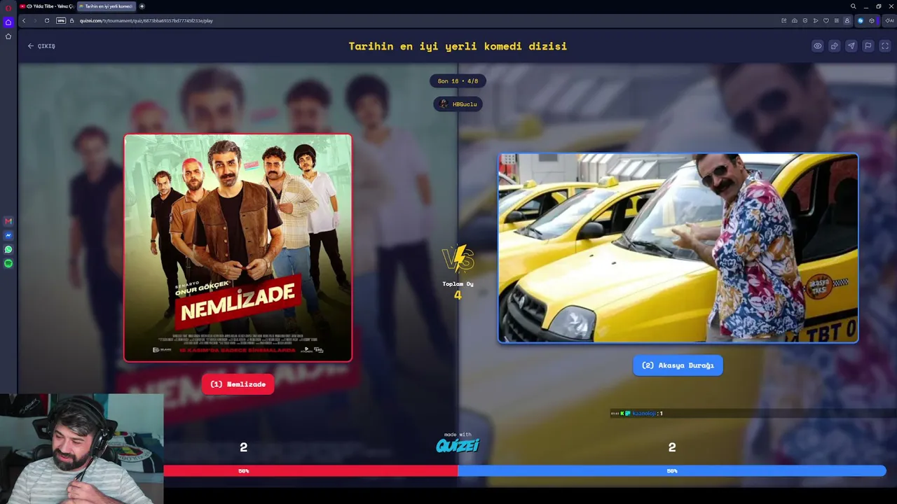Exit the quiz with the ÇIKIŞ button
Screen dimensions: 897x504
[x=41, y=46]
